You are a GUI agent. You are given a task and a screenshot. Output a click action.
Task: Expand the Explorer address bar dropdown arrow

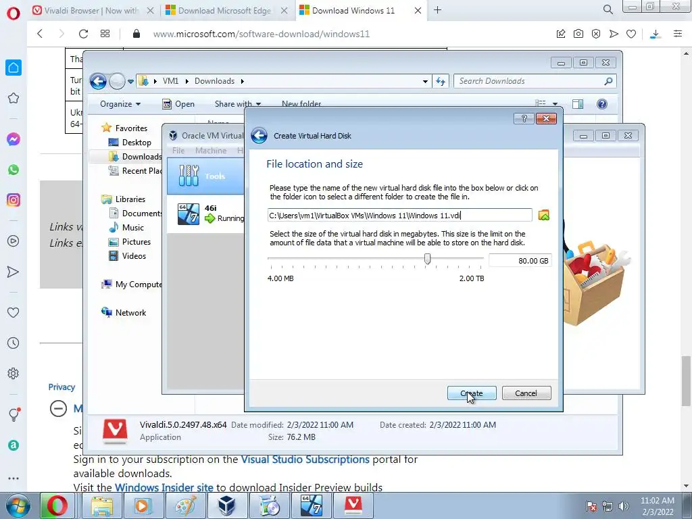pyautogui.click(x=425, y=81)
